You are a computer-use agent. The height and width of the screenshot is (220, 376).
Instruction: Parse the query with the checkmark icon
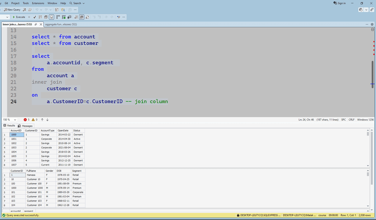pyautogui.click(x=35, y=17)
